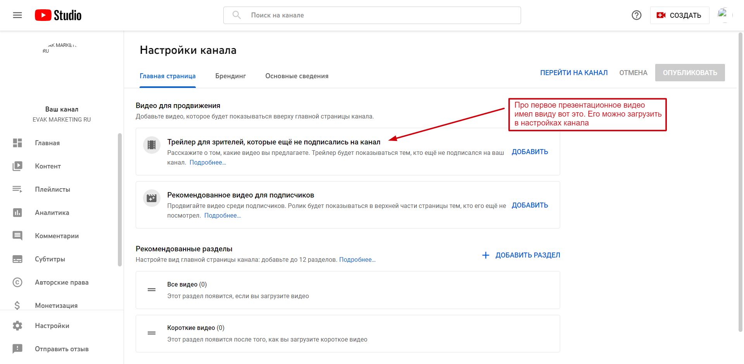The width and height of the screenshot is (744, 364).
Task: Open the Analytics section icon in sidebar
Action: click(17, 213)
